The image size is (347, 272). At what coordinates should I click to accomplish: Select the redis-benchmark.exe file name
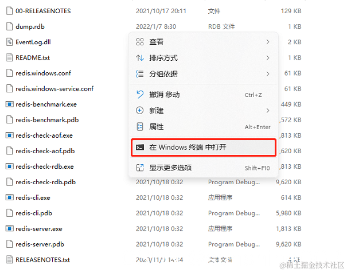pos(46,104)
